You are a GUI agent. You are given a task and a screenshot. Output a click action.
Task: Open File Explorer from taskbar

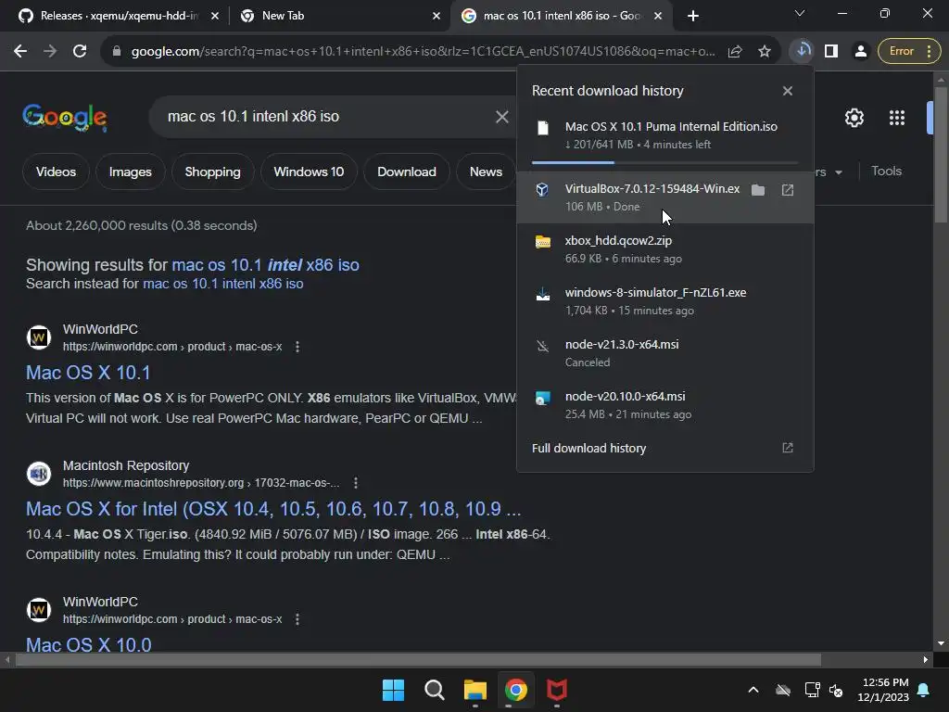475,690
